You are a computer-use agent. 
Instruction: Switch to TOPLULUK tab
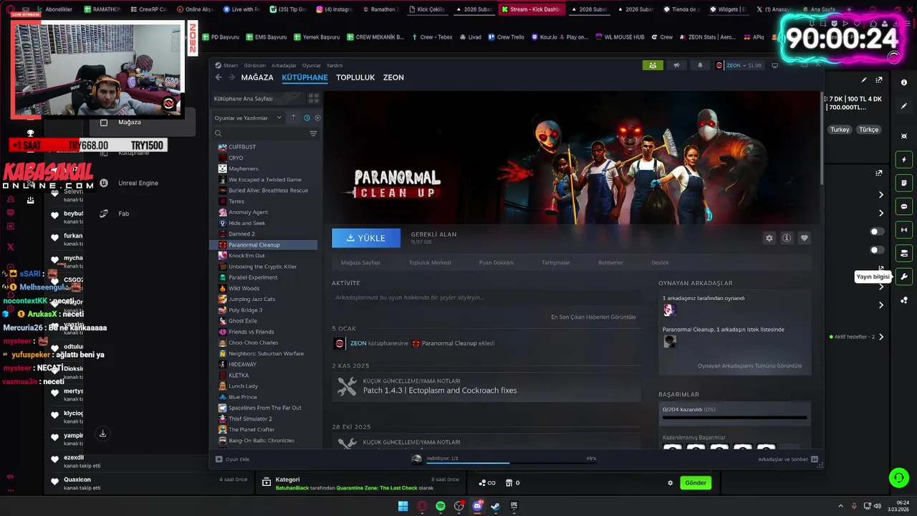click(x=355, y=77)
